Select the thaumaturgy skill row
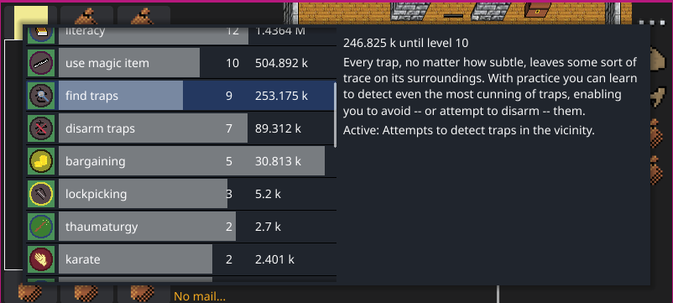Image resolution: width=673 pixels, height=303 pixels. (180, 227)
